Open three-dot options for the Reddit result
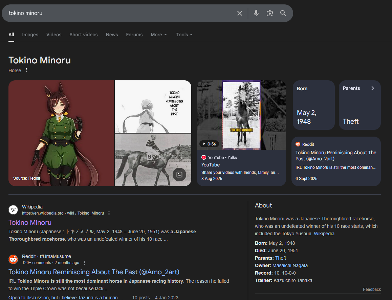The height and width of the screenshot is (300, 392). [x=84, y=263]
